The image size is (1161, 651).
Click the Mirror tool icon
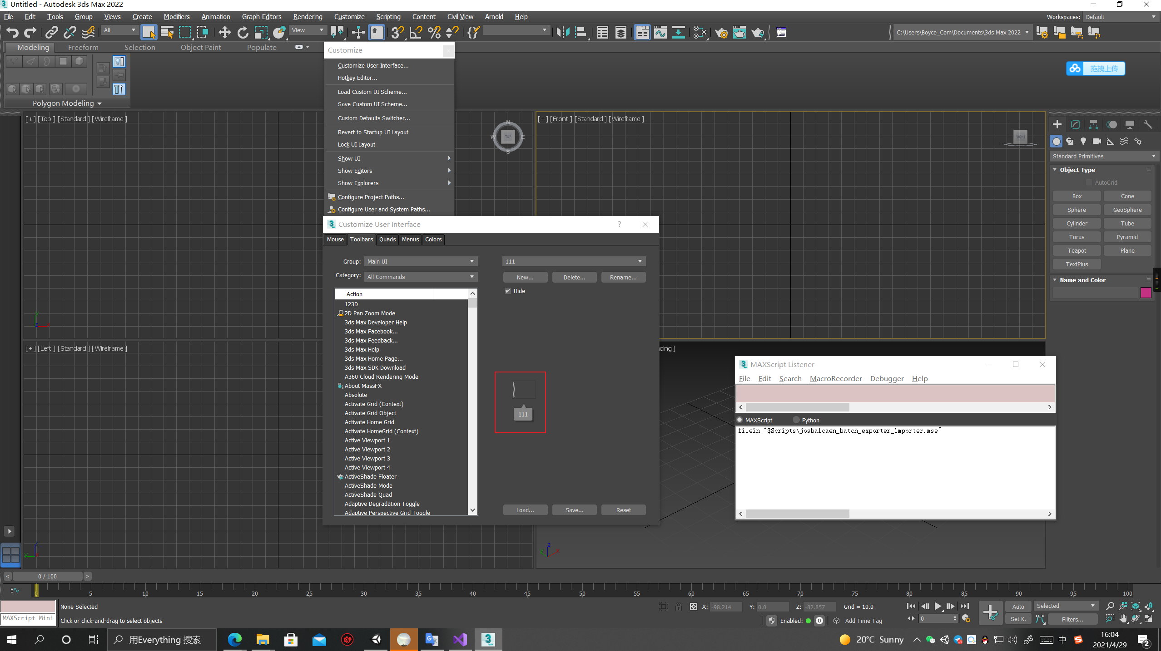562,32
